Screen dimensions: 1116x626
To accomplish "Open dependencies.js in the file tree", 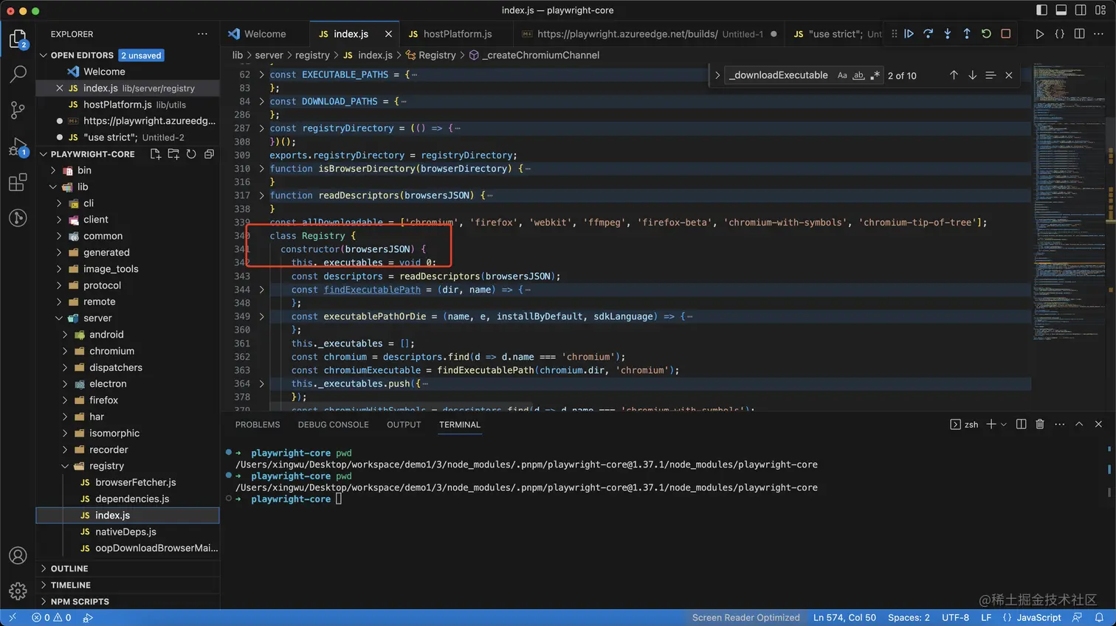I will pyautogui.click(x=132, y=498).
